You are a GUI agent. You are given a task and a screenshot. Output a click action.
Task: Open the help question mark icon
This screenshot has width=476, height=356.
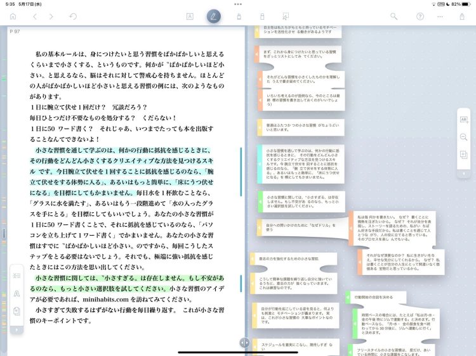click(420, 16)
